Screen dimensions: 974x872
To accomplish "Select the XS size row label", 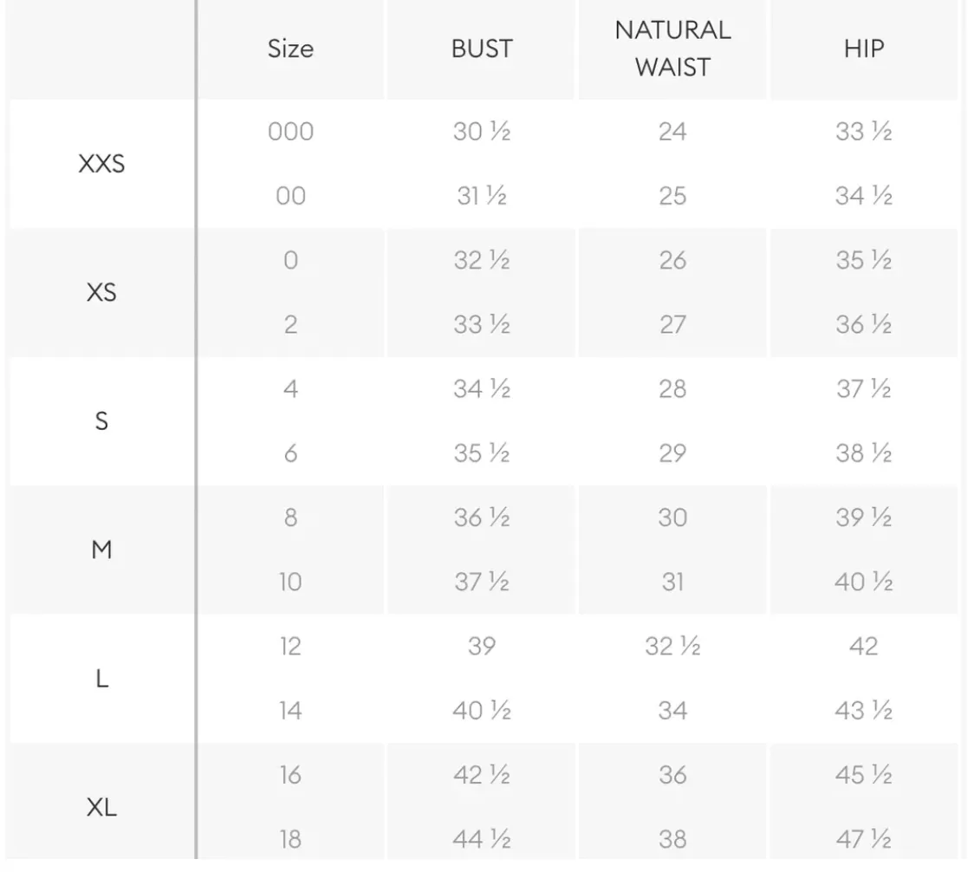I will [102, 292].
